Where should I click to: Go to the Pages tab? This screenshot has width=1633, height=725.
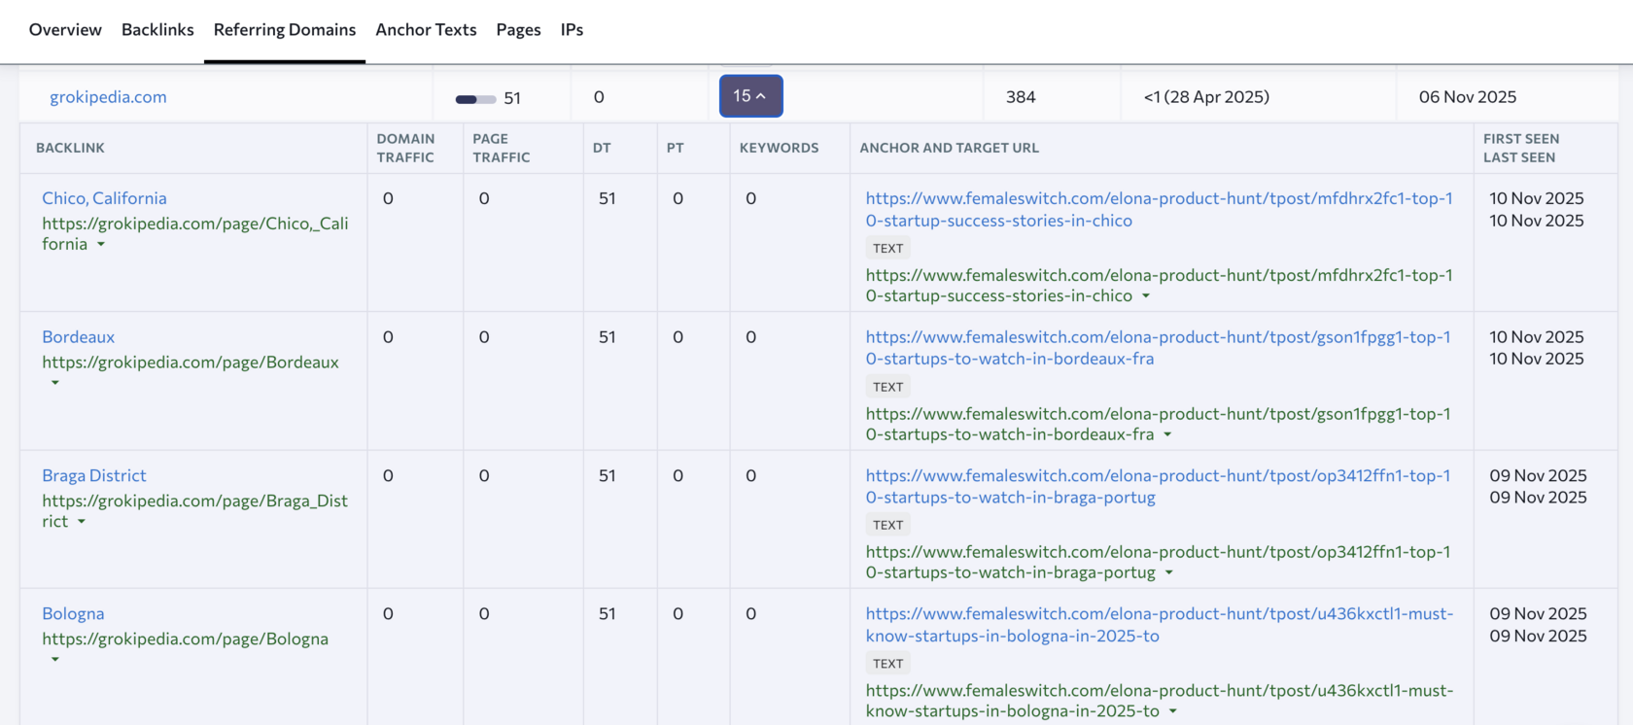point(518,30)
